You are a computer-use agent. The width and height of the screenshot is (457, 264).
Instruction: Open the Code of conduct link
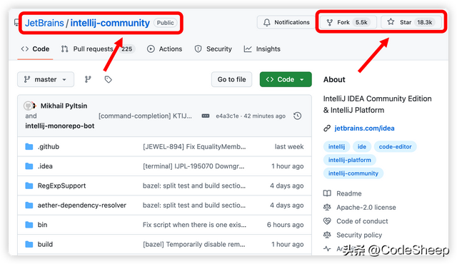362,221
